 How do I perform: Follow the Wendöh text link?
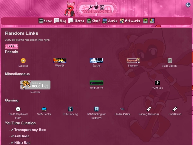[x=60, y=66]
